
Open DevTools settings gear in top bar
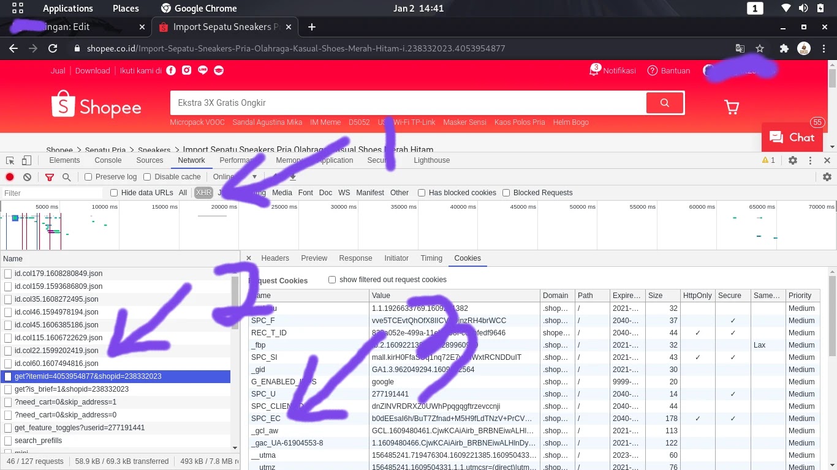[x=793, y=160]
